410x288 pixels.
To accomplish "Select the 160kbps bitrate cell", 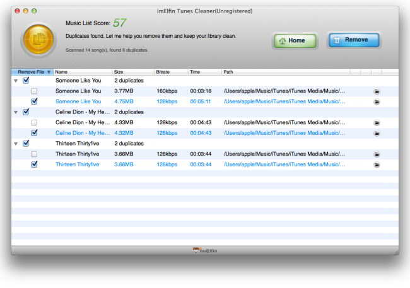I will (167, 91).
